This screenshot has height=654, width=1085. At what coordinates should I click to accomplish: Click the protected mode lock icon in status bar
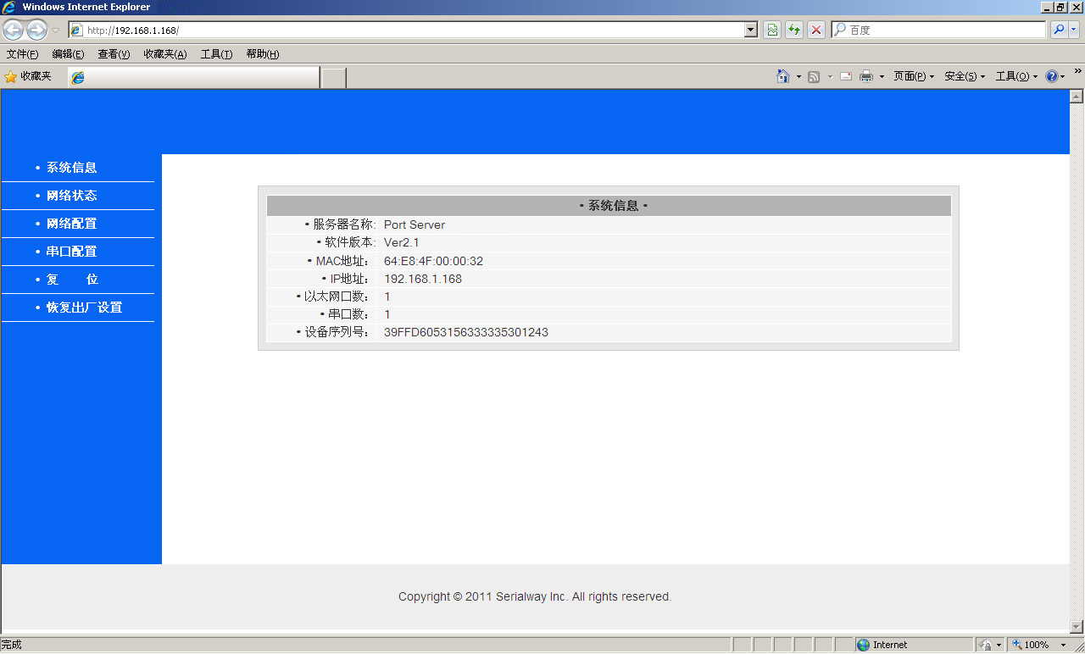click(986, 645)
